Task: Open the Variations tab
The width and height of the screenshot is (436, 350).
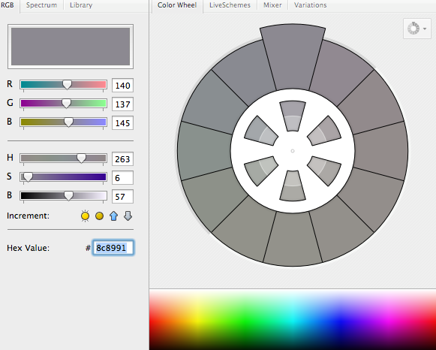Action: [x=311, y=5]
